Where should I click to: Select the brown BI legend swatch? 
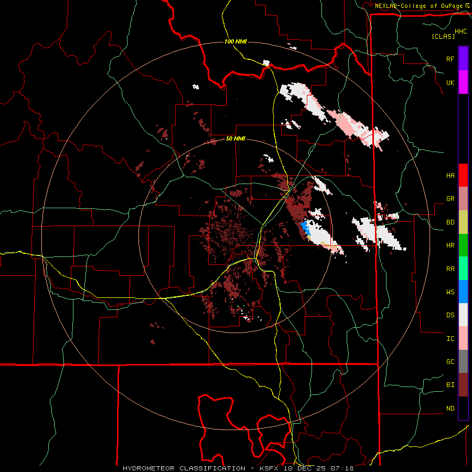click(x=463, y=385)
